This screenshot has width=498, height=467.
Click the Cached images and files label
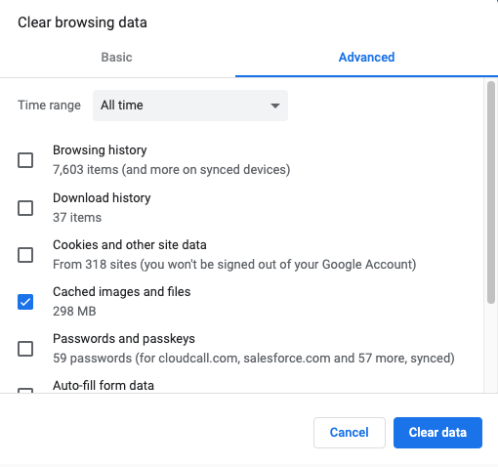[122, 292]
